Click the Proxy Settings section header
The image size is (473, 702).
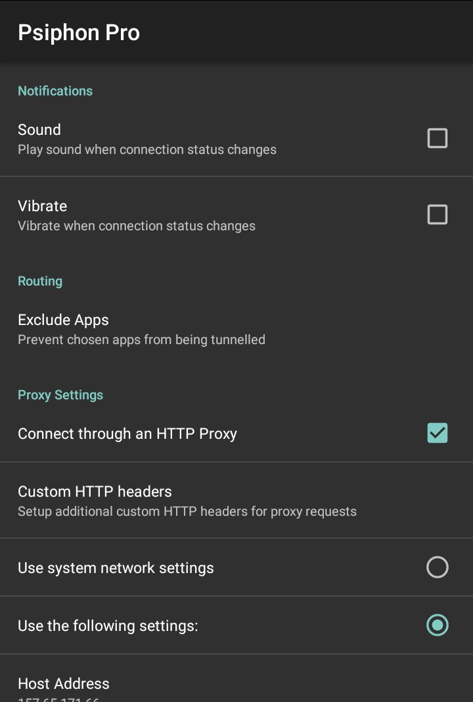60,395
